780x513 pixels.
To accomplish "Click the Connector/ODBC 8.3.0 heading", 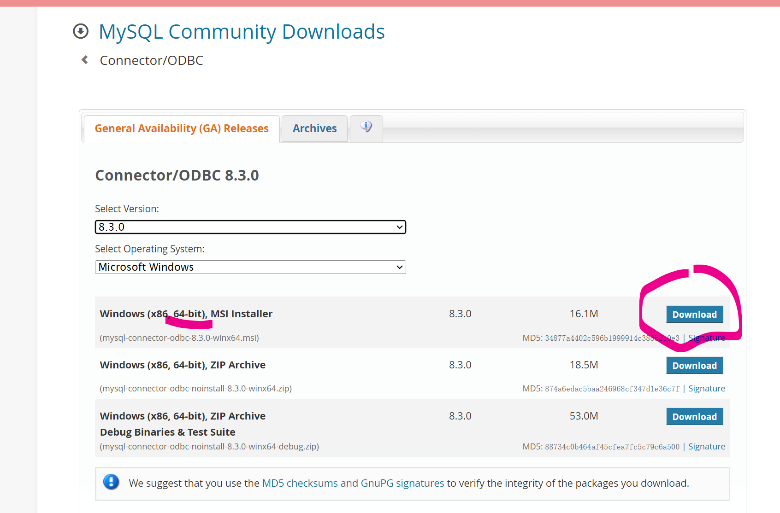I will [x=177, y=175].
